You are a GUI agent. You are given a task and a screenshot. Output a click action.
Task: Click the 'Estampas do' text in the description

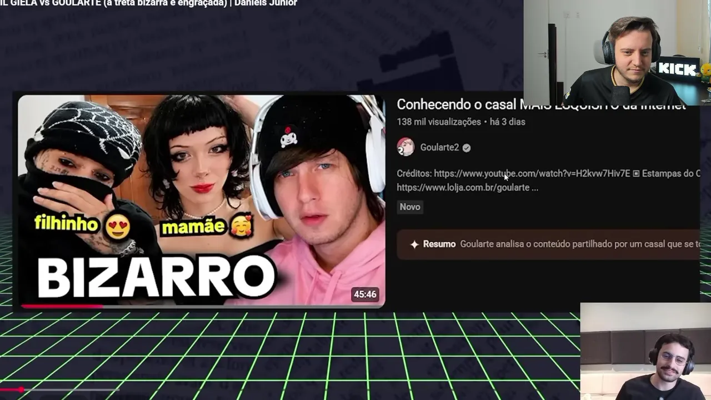[668, 173]
